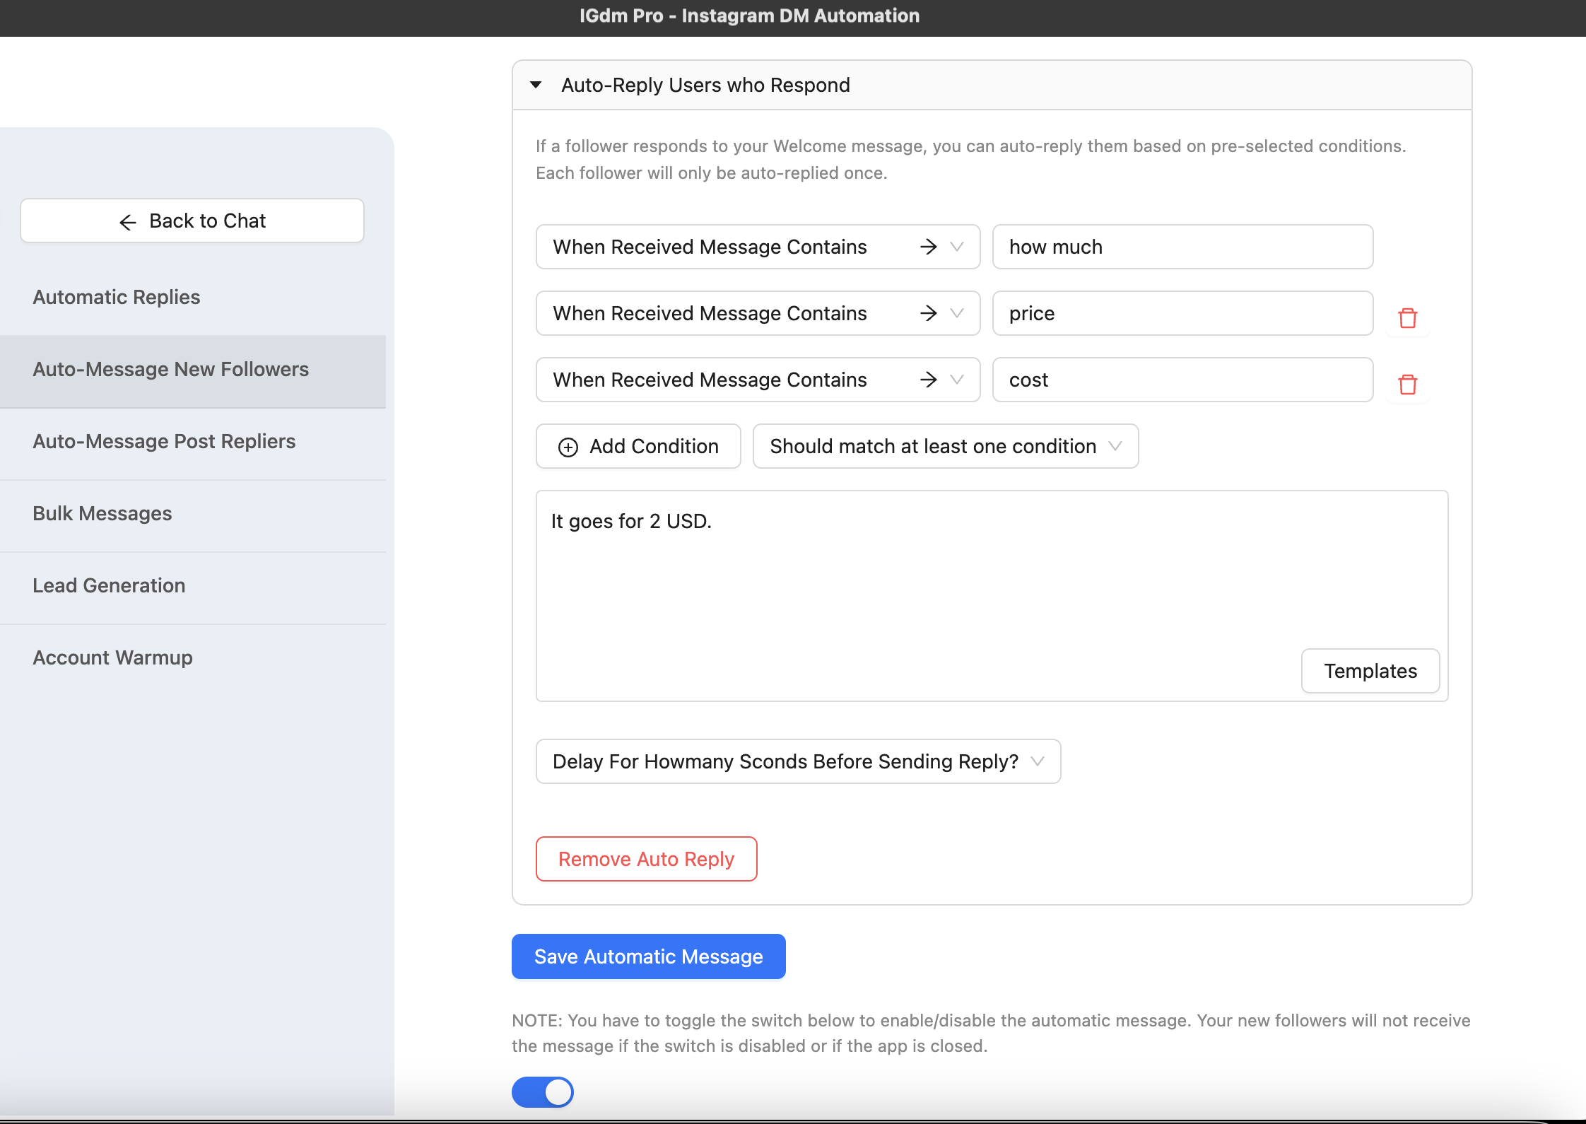
Task: Open the delay before sending reply dropdown
Action: point(797,761)
